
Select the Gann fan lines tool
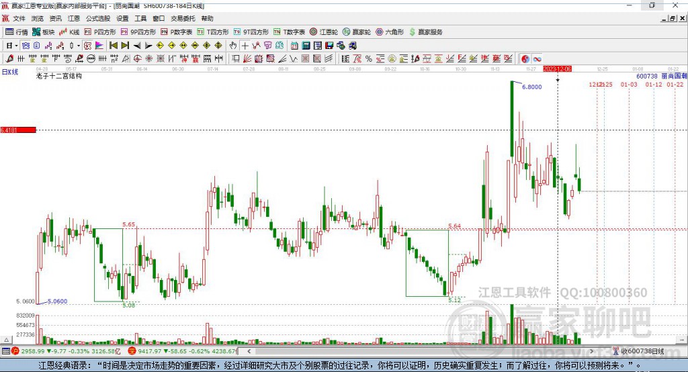click(247, 59)
